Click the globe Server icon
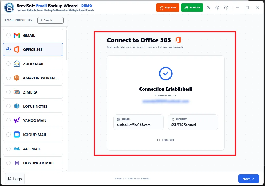This screenshot has height=186, width=265. point(118,120)
